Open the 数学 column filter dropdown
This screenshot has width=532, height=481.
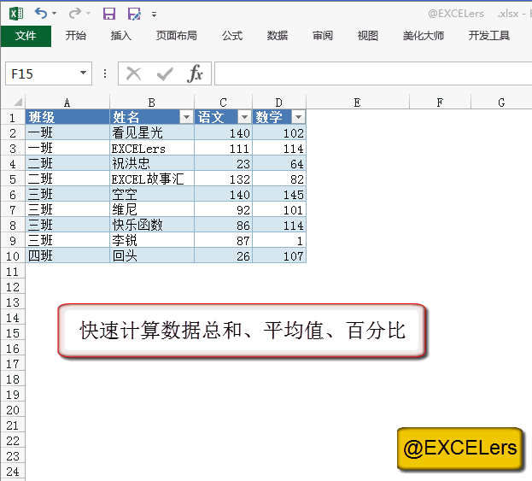(x=298, y=117)
